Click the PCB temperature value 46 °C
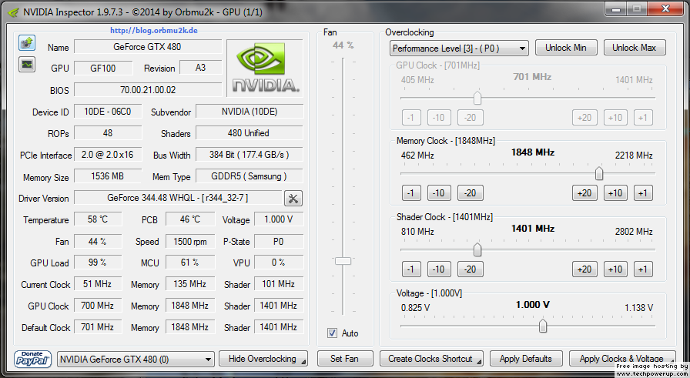Image resolution: width=690 pixels, height=378 pixels. 190,219
